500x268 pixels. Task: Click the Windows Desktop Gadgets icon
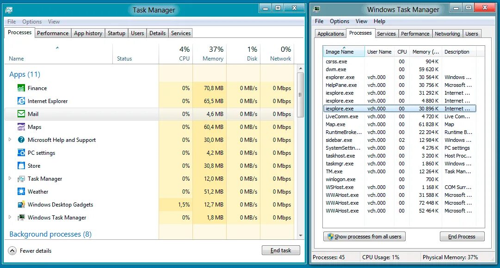(x=21, y=205)
